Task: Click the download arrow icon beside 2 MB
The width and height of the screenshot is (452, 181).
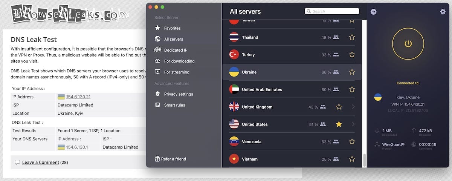Action: pyautogui.click(x=377, y=130)
